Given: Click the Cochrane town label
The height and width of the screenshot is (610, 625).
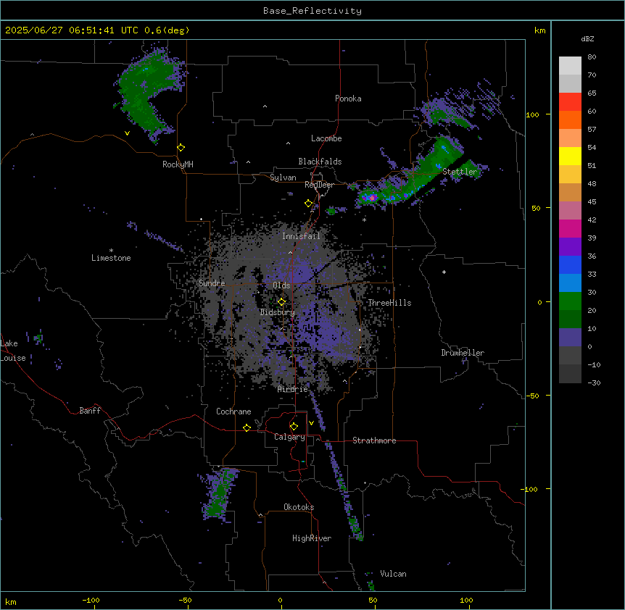Looking at the screenshot, I should point(233,411).
